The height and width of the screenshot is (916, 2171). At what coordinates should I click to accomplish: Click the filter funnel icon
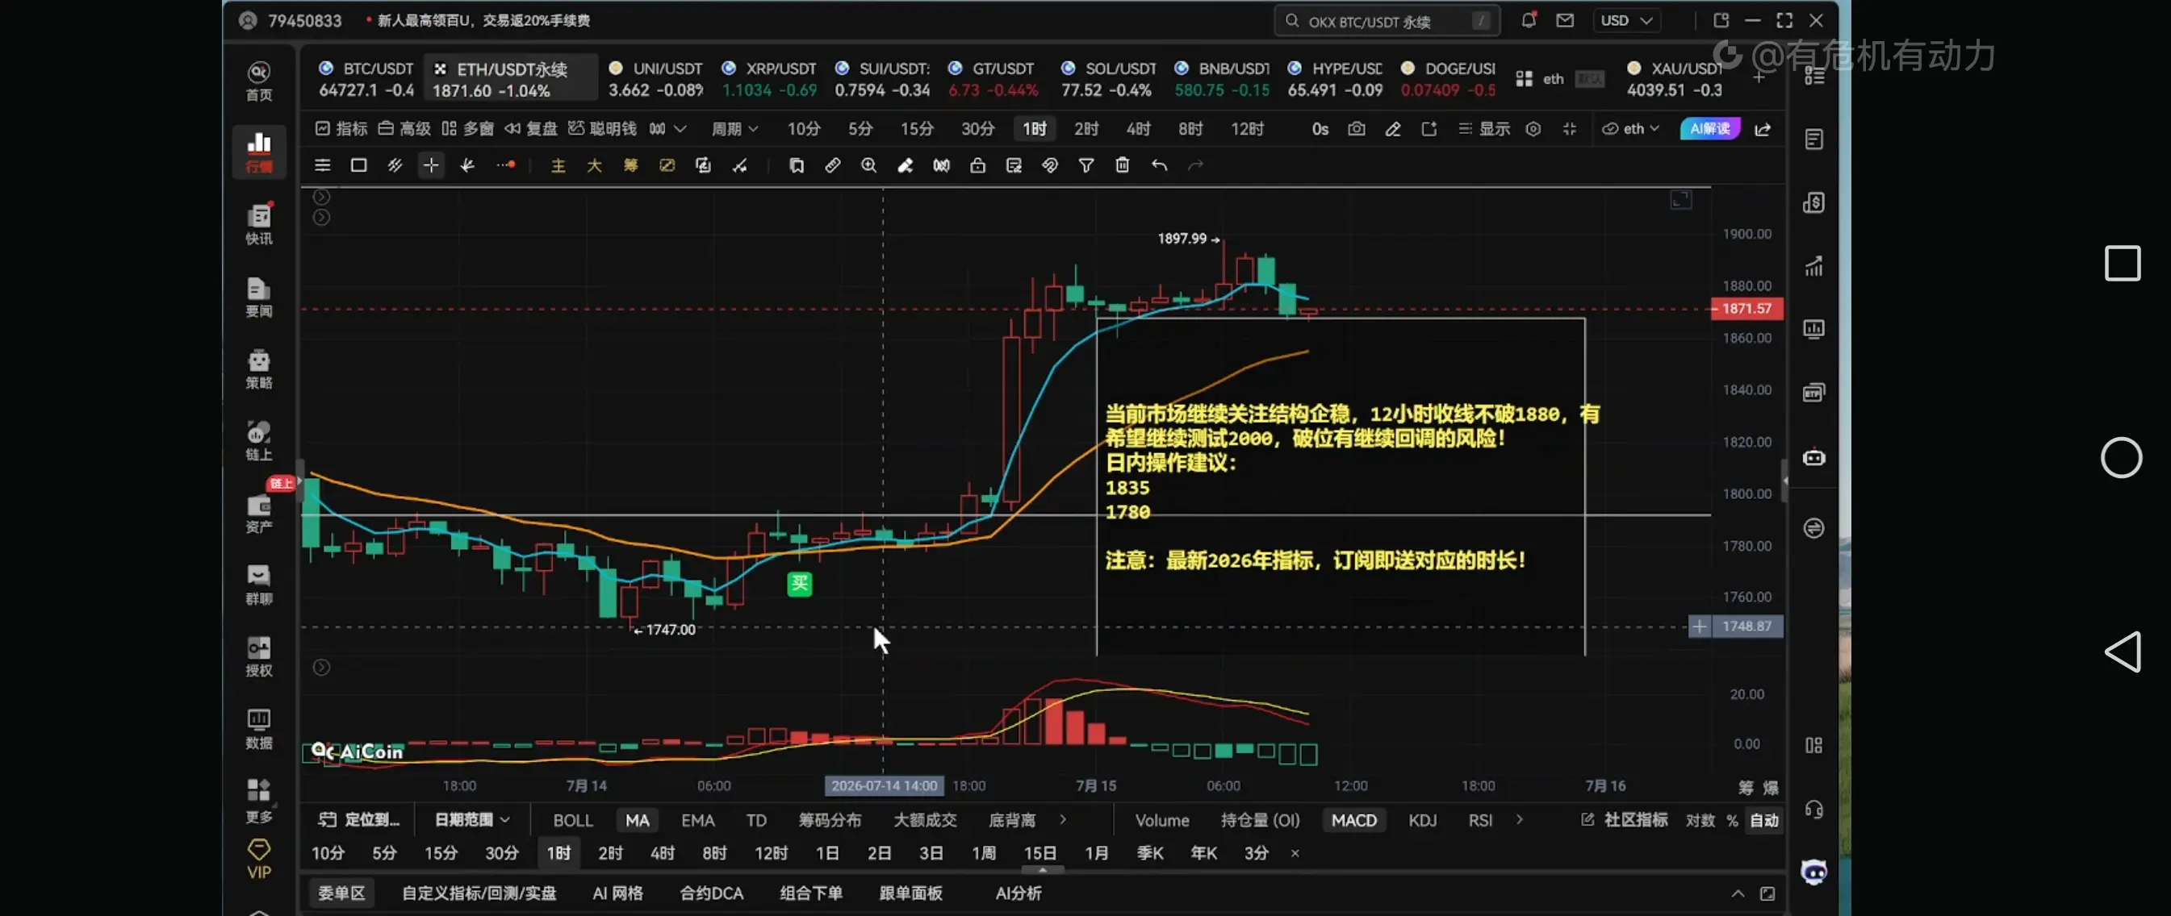[x=1086, y=165]
